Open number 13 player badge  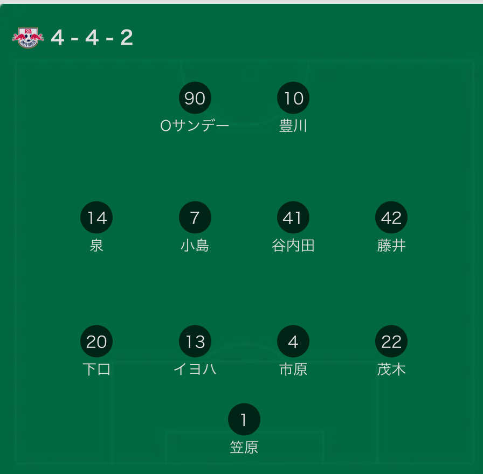click(x=195, y=341)
